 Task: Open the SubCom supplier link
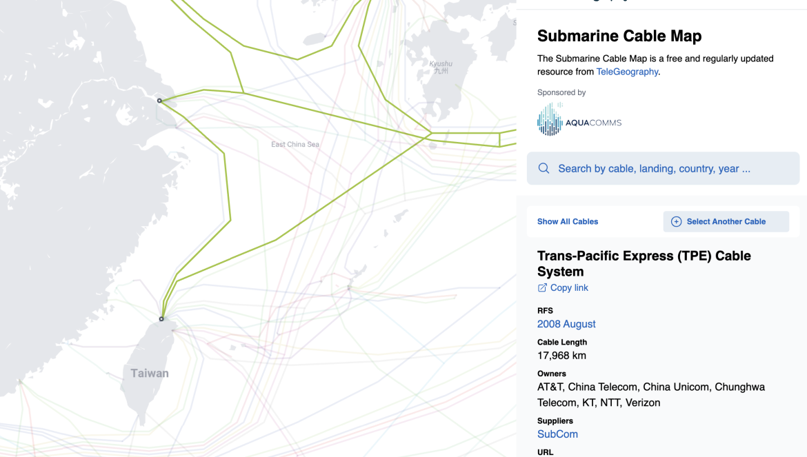point(557,434)
